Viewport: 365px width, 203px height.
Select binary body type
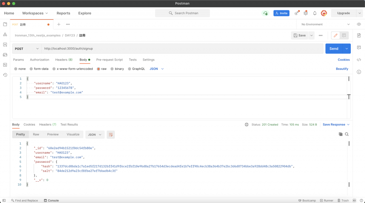[x=112, y=69]
